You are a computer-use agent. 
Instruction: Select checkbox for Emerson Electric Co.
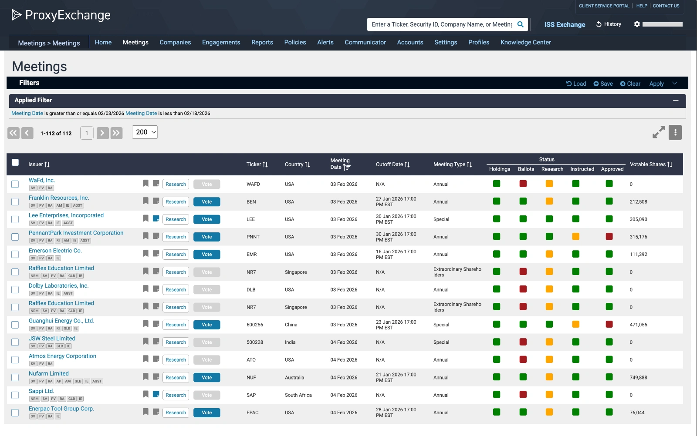coord(15,254)
